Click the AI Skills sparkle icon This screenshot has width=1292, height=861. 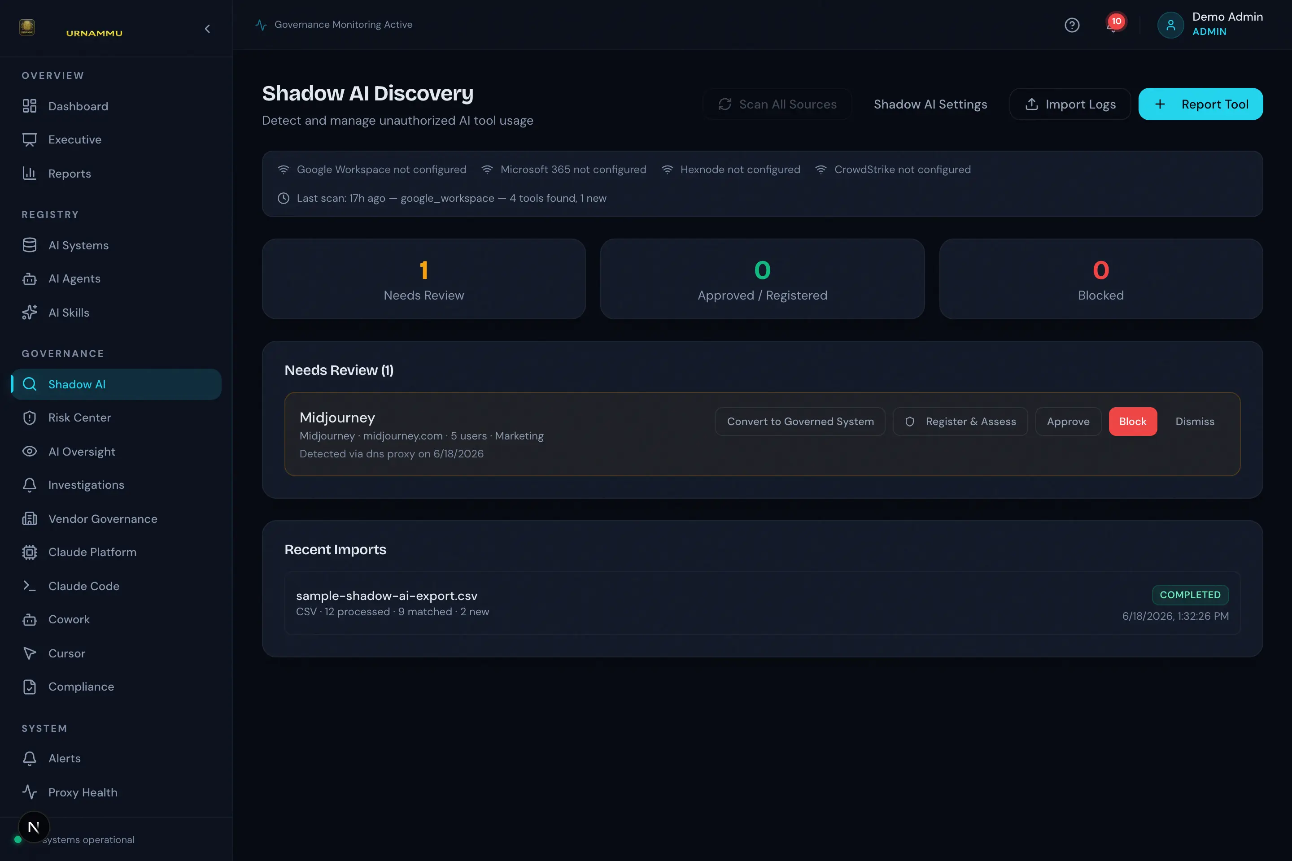tap(30, 313)
